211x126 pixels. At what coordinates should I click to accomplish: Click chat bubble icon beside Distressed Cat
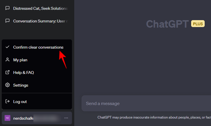tap(7, 8)
